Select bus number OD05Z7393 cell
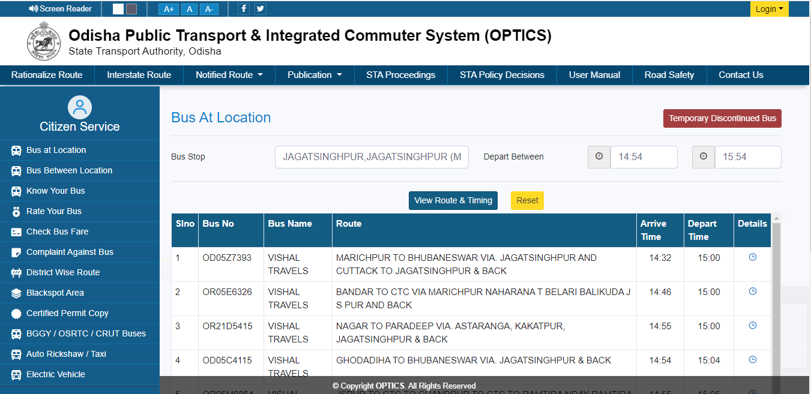This screenshot has width=811, height=394. [231, 264]
